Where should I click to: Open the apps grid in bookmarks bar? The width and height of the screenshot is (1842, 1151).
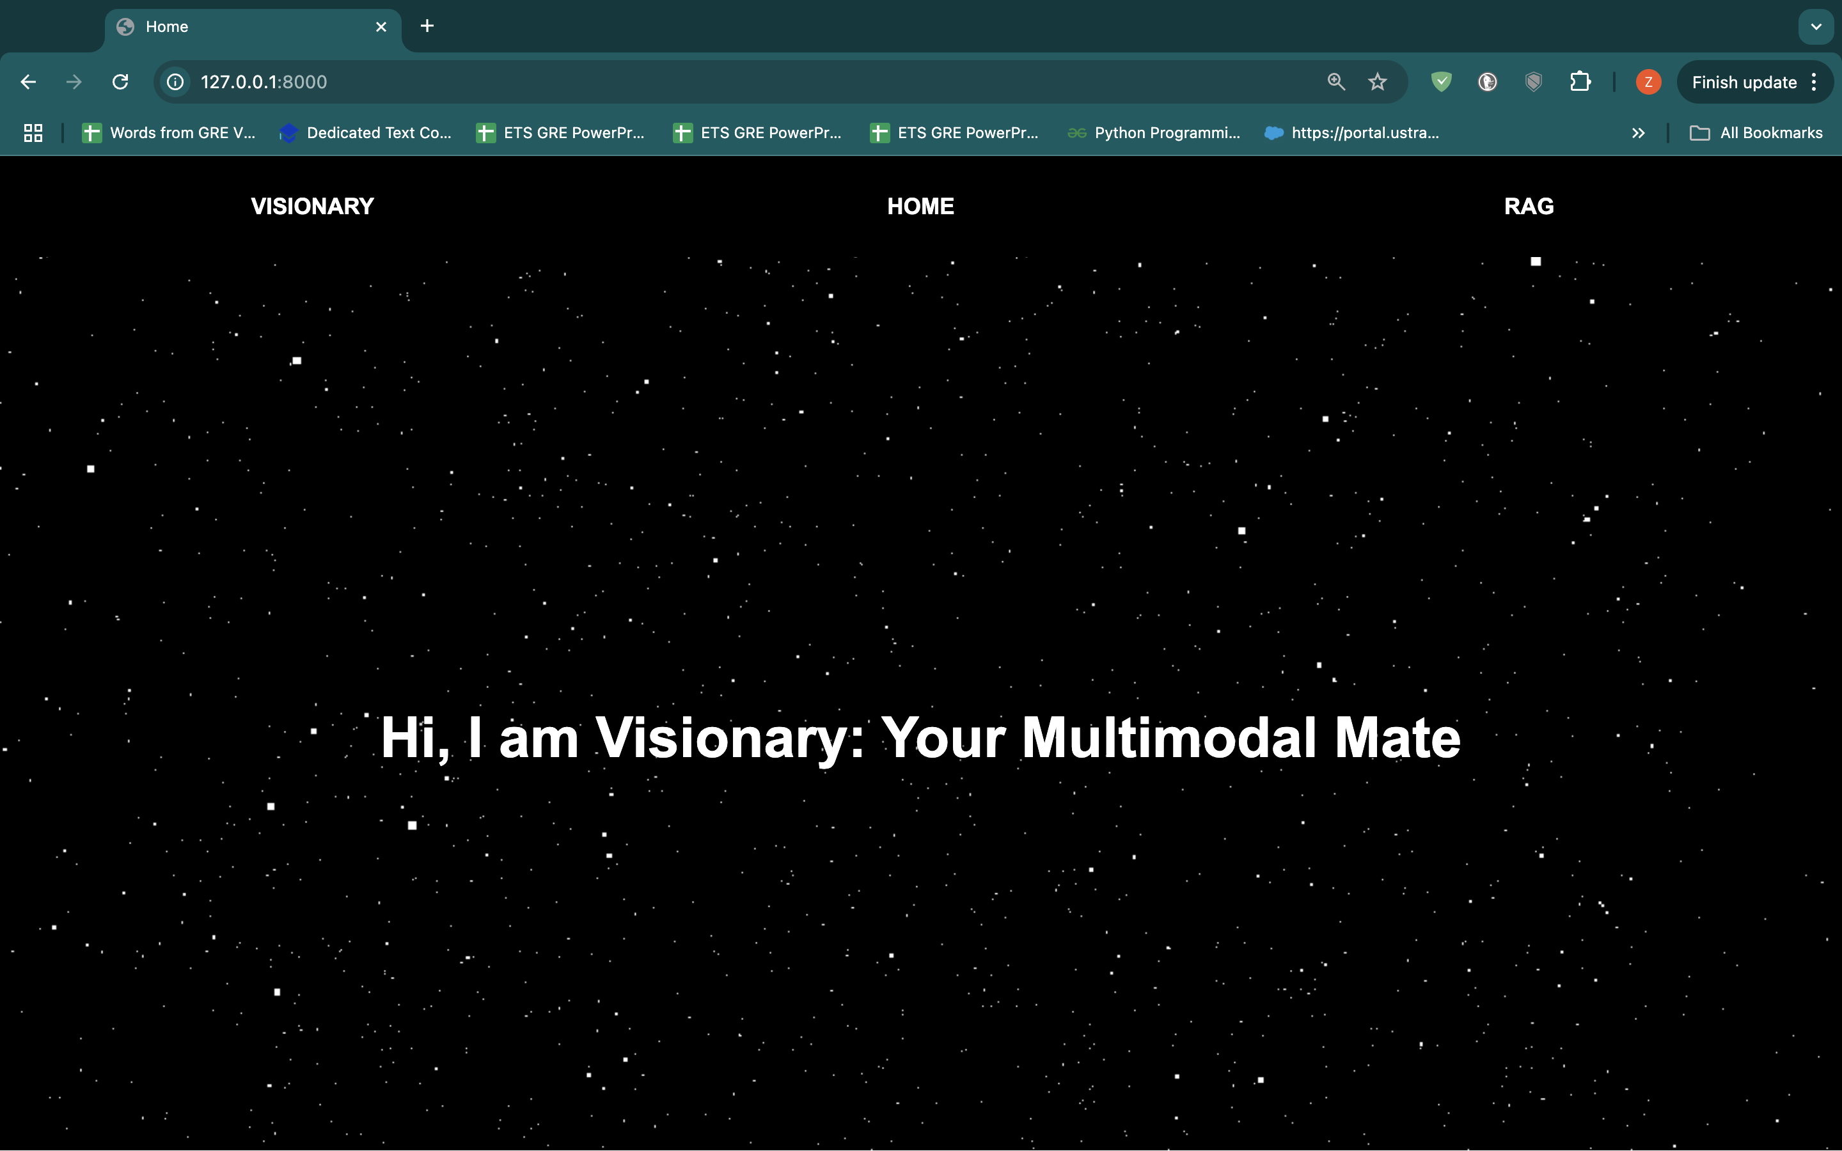click(33, 132)
